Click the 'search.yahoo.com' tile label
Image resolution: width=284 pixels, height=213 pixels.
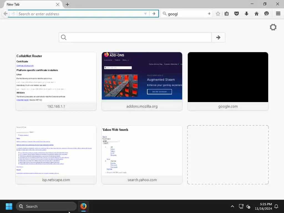coord(142,180)
